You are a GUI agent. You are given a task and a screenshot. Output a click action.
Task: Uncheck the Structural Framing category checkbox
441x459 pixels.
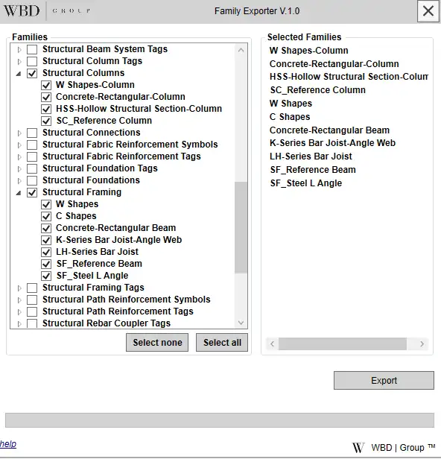(32, 192)
